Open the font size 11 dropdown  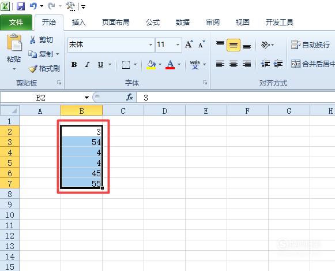[x=178, y=44]
